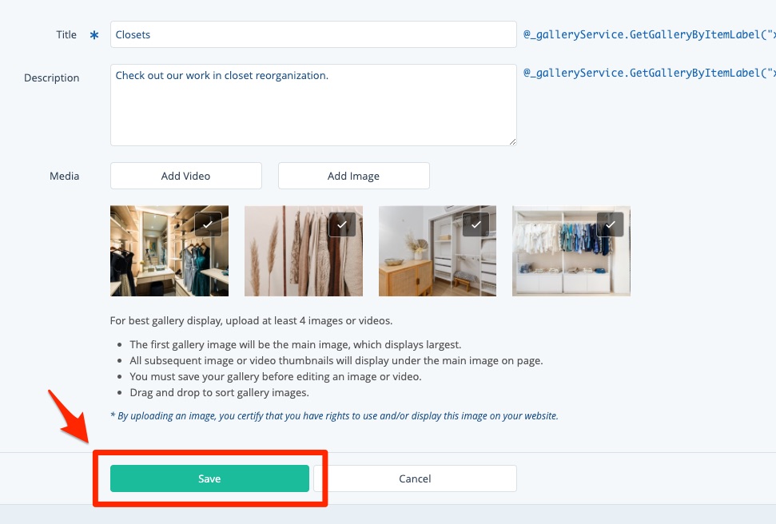The width and height of the screenshot is (776, 524).
Task: Click the required asterisk beside Title
Action: click(x=94, y=35)
